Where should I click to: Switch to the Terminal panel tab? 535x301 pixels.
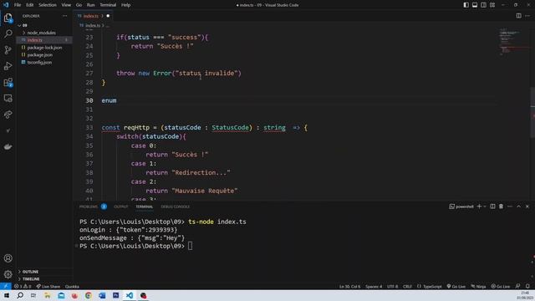pyautogui.click(x=144, y=207)
